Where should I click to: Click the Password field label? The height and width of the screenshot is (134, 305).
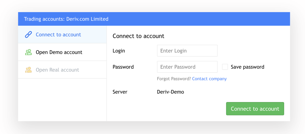(123, 67)
